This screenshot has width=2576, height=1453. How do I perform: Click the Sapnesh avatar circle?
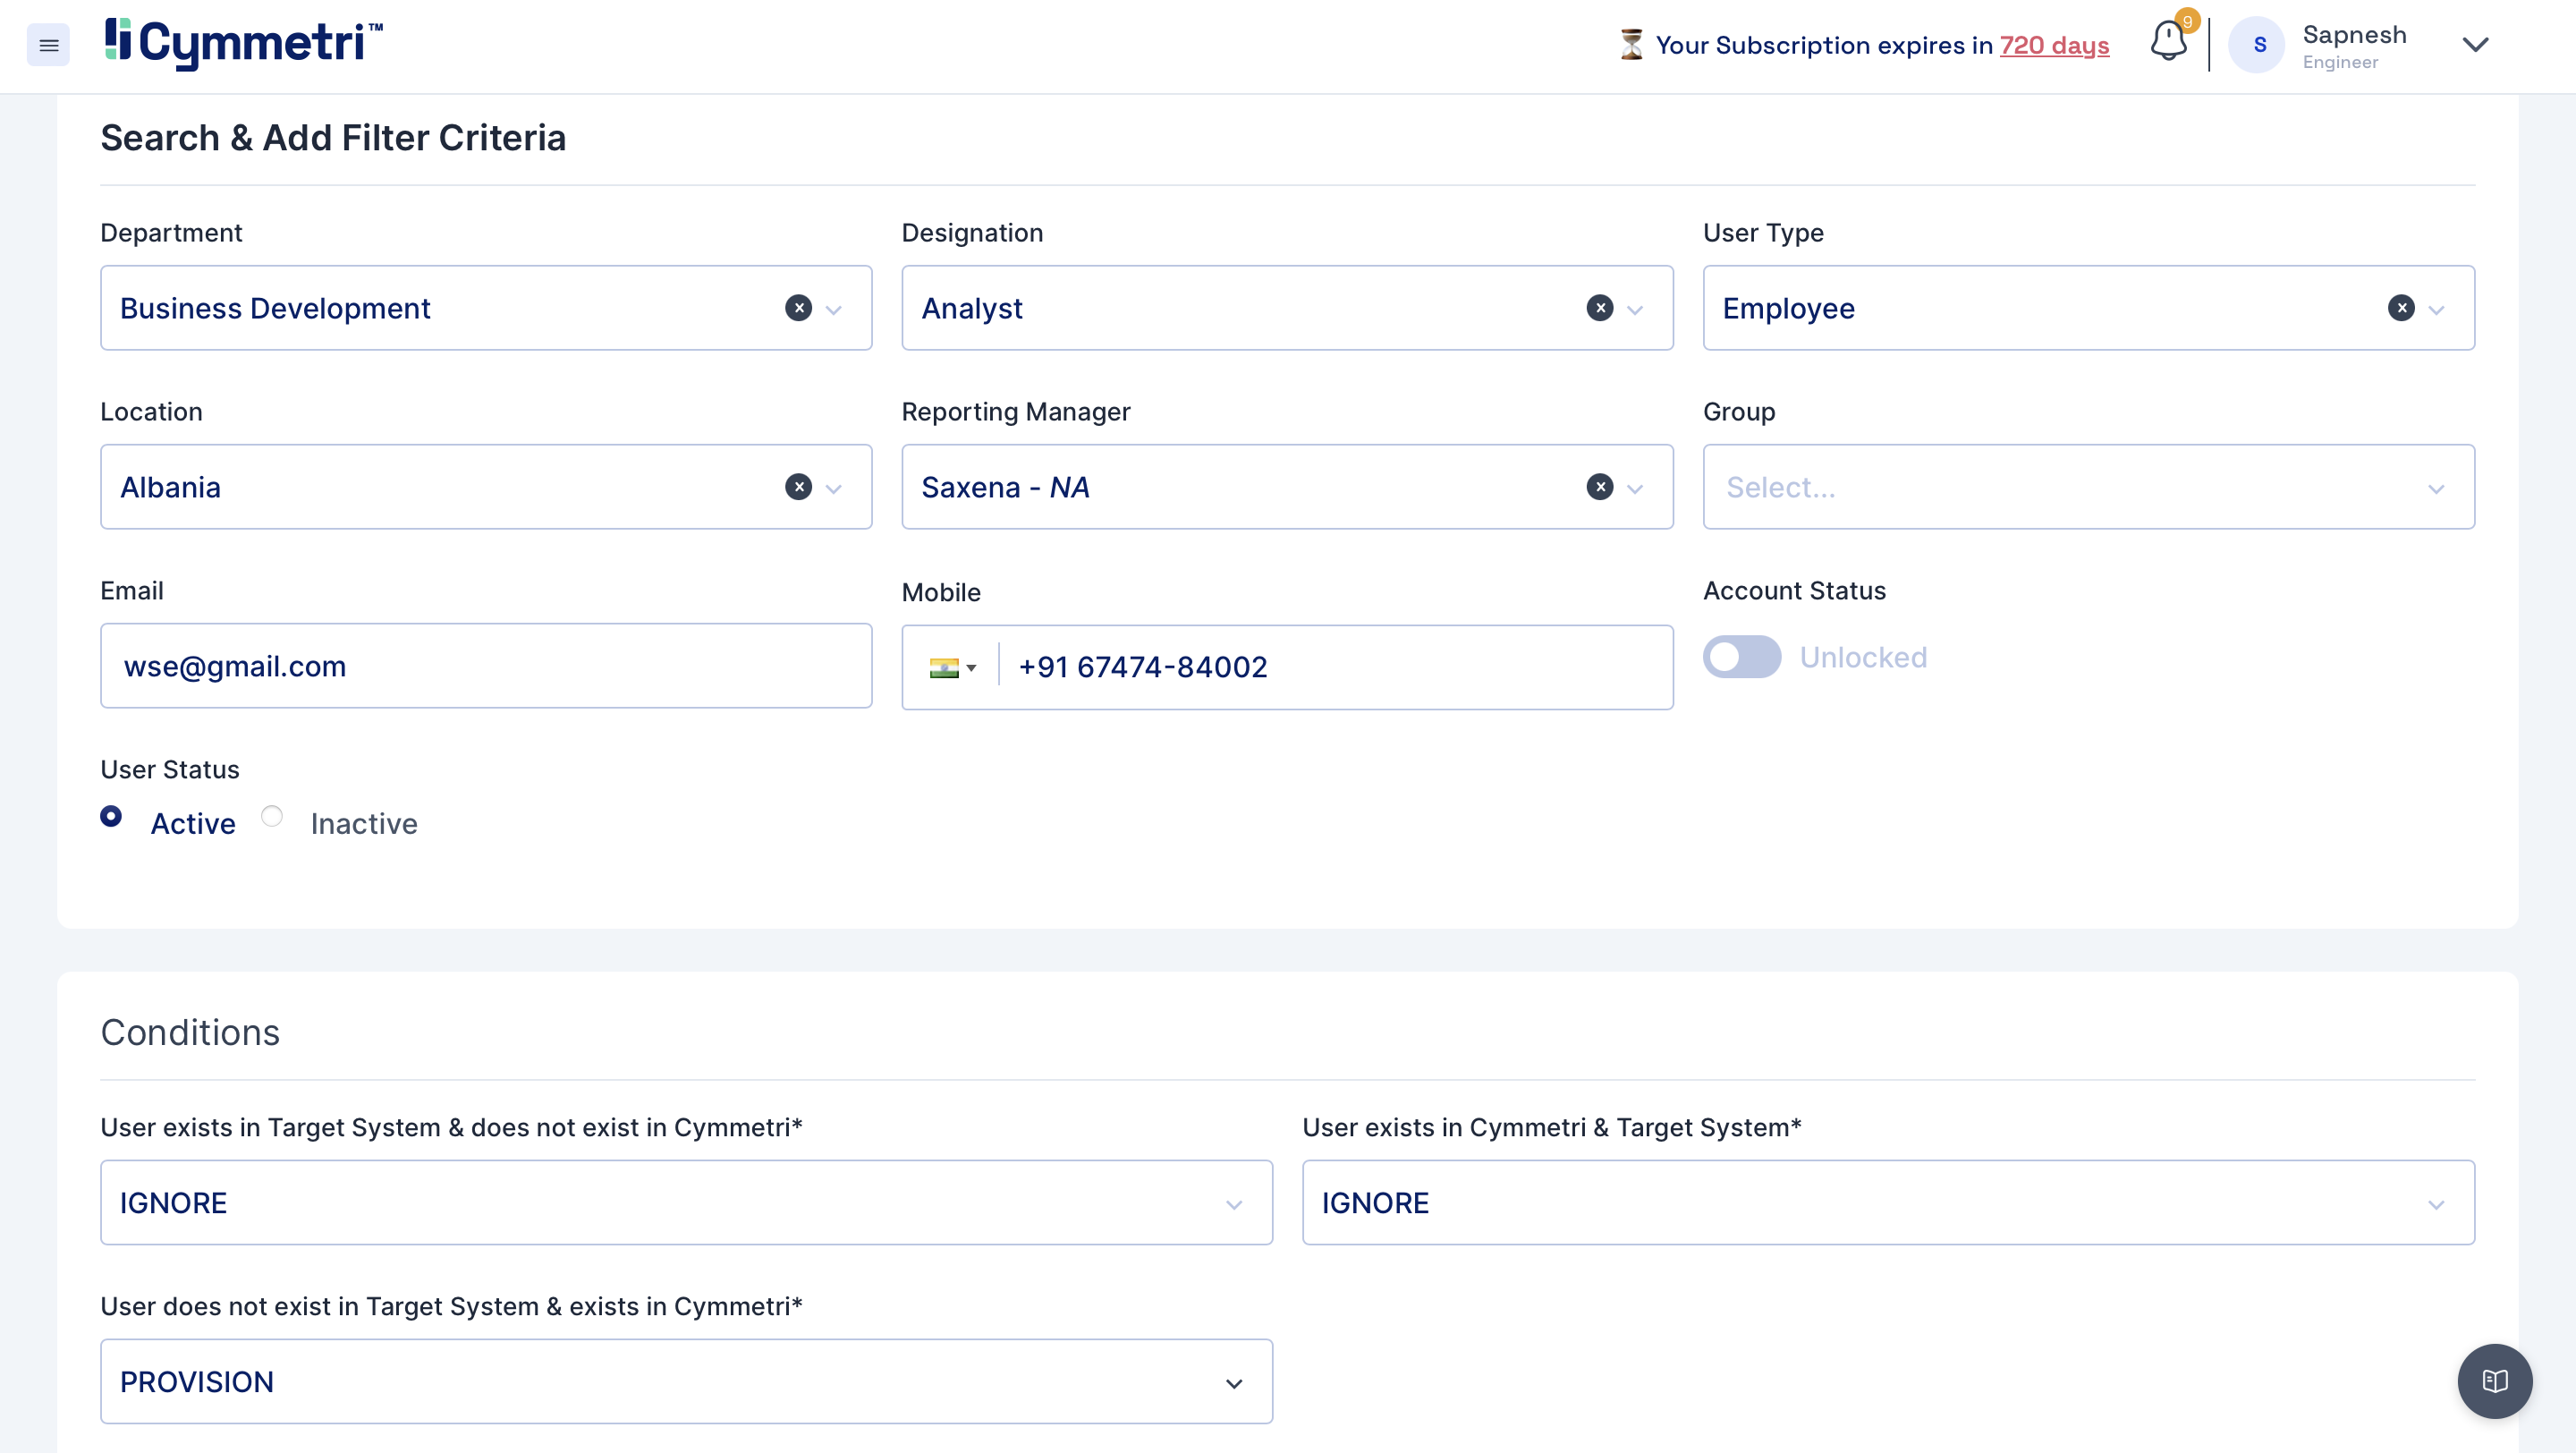click(x=2257, y=45)
